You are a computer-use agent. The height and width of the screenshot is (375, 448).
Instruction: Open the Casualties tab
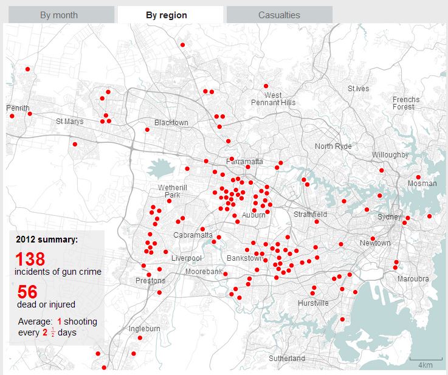(279, 15)
